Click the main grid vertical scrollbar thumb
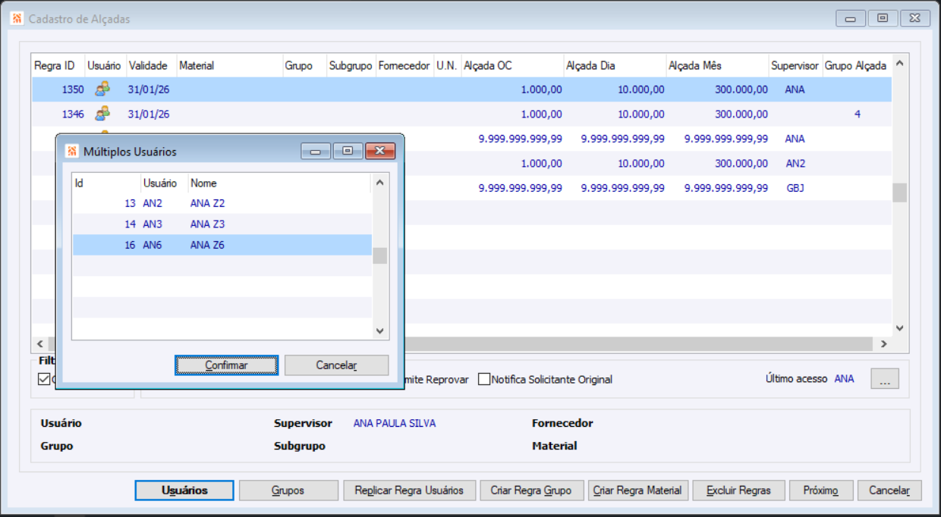Viewport: 941px width, 517px height. pyautogui.click(x=899, y=193)
